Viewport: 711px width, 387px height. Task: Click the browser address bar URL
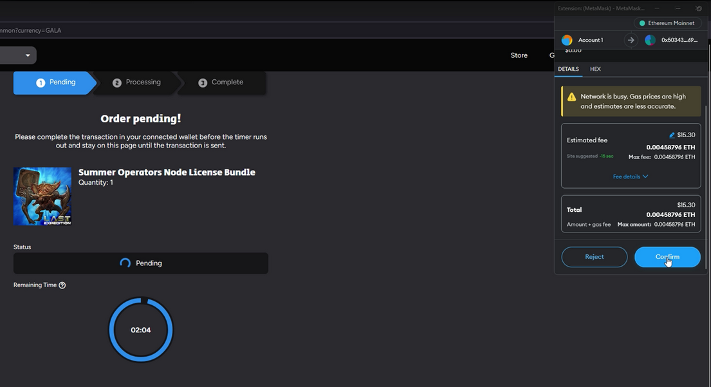click(30, 30)
